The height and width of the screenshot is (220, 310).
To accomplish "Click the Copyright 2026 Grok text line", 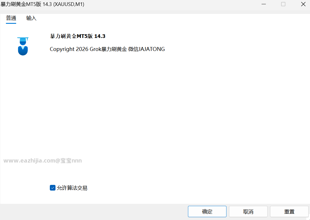I will pos(107,49).
